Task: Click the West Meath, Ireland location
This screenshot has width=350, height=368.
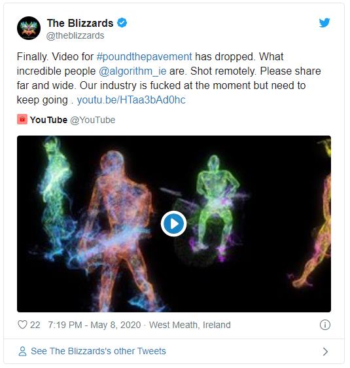Action: [190, 325]
